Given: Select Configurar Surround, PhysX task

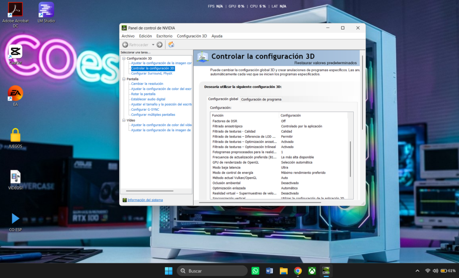Looking at the screenshot, I should pyautogui.click(x=152, y=74).
